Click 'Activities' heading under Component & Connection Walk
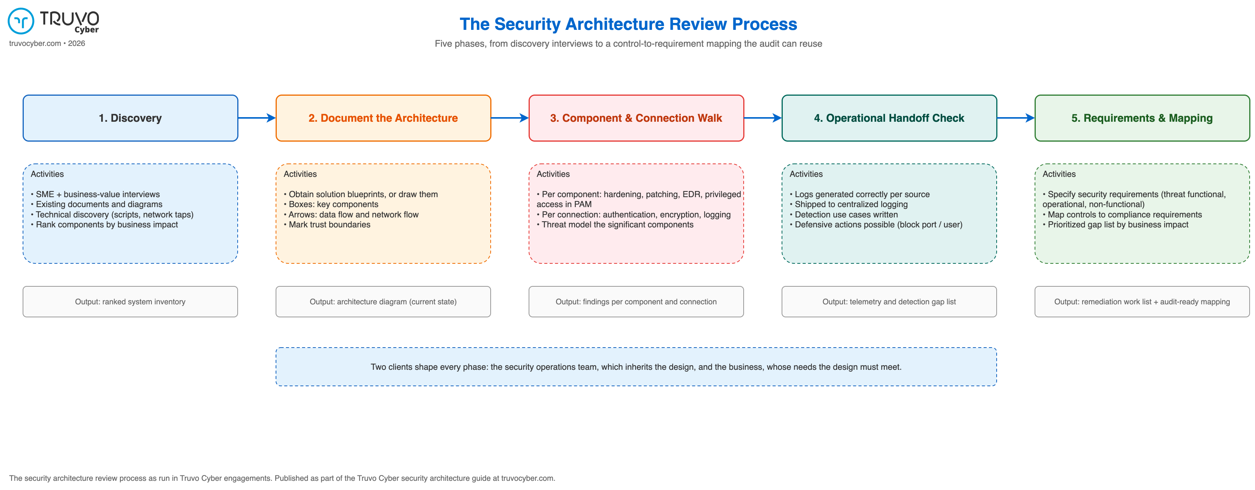 point(553,174)
